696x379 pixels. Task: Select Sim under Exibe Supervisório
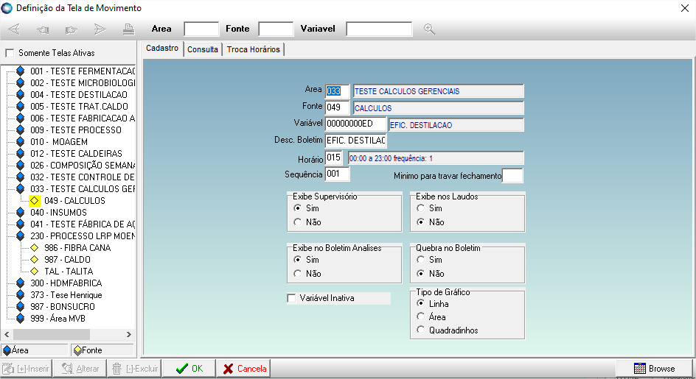(297, 208)
